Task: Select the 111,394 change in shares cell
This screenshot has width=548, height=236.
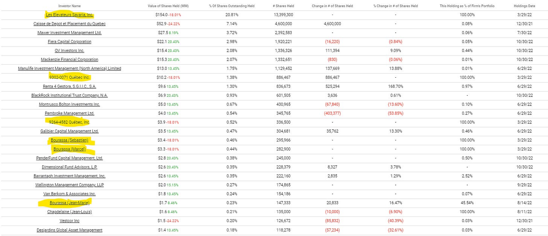Action: 332,51
